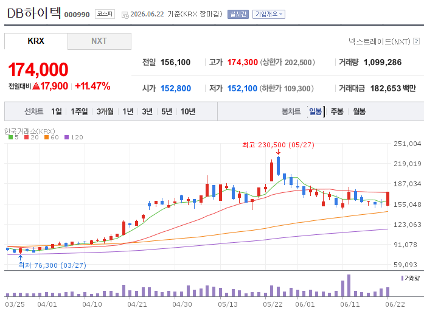The image size is (424, 311).
Task: Click the 거래대금 value 182,653 백만
Action: pyautogui.click(x=393, y=88)
